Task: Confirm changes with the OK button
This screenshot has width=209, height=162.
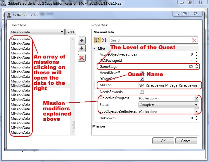Action: tap(163, 141)
